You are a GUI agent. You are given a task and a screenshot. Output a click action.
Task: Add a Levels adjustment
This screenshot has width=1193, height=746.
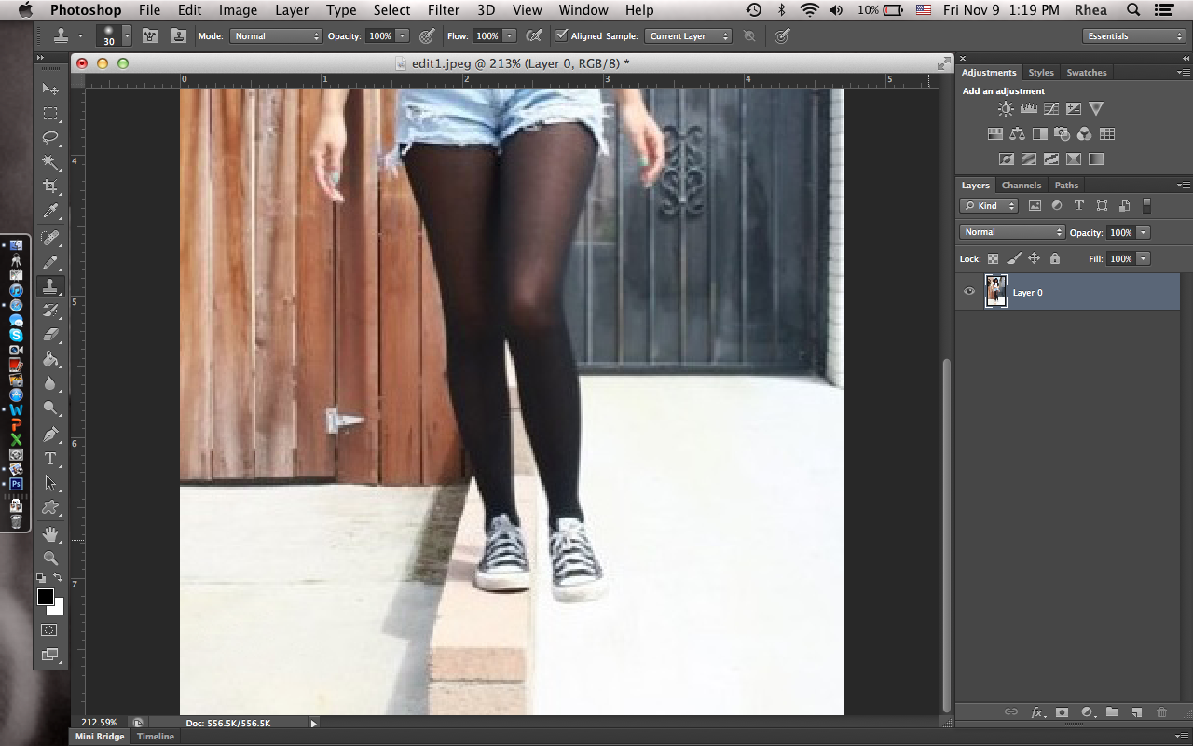click(1029, 109)
